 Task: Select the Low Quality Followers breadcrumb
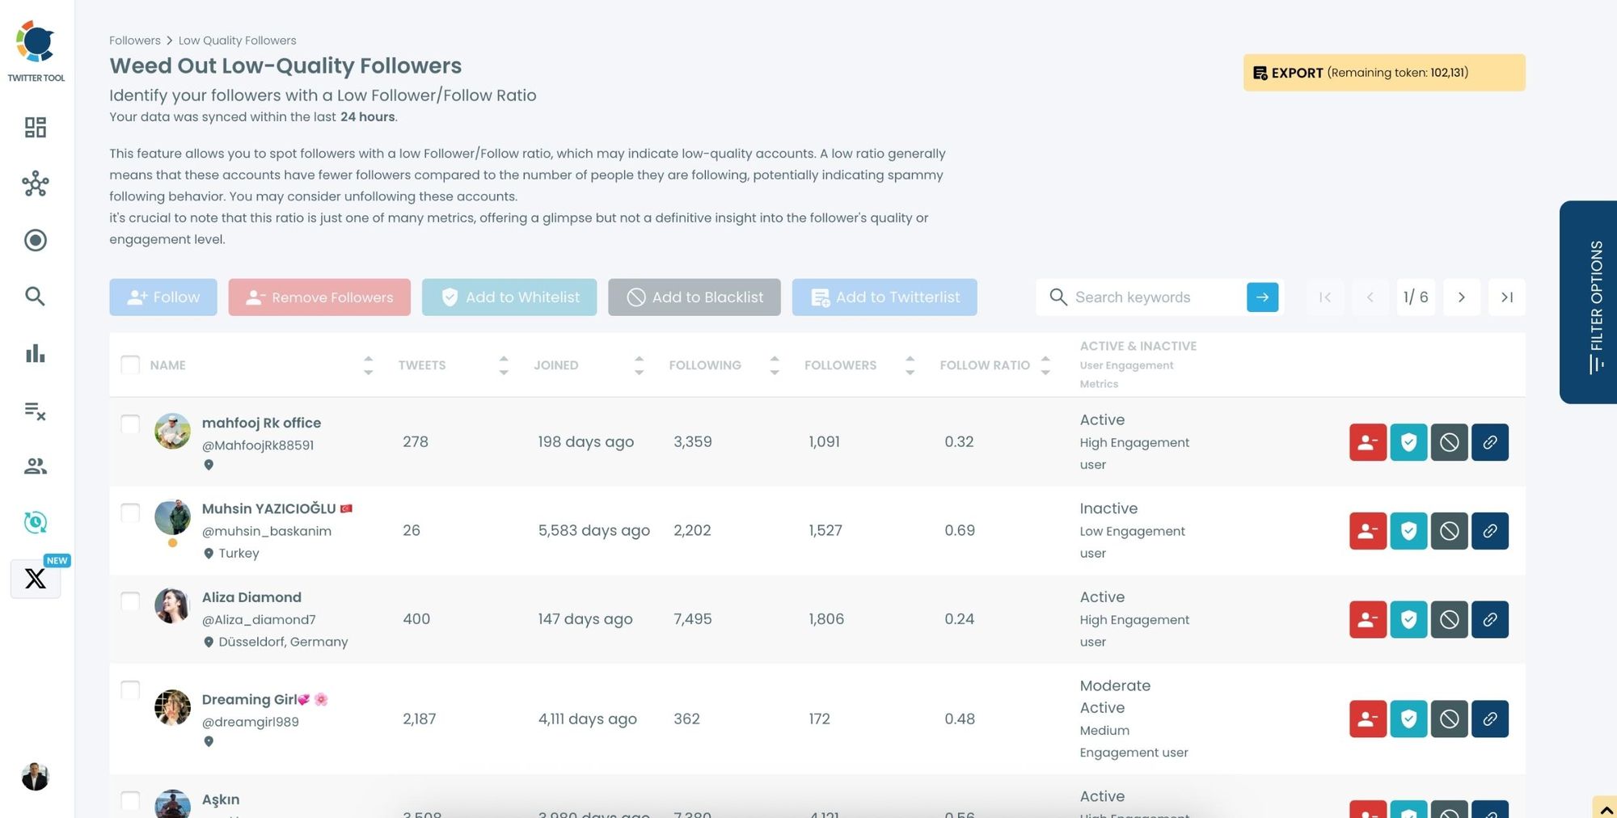tap(238, 40)
